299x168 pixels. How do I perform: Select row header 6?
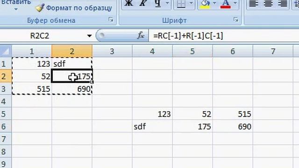(x=6, y=126)
